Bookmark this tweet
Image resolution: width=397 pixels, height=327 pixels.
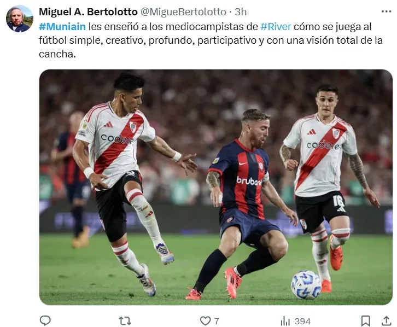coord(365,321)
